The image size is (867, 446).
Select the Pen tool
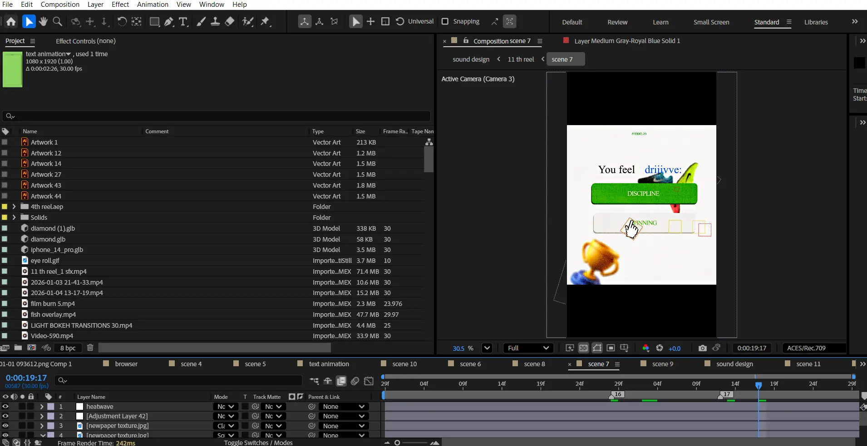(169, 21)
